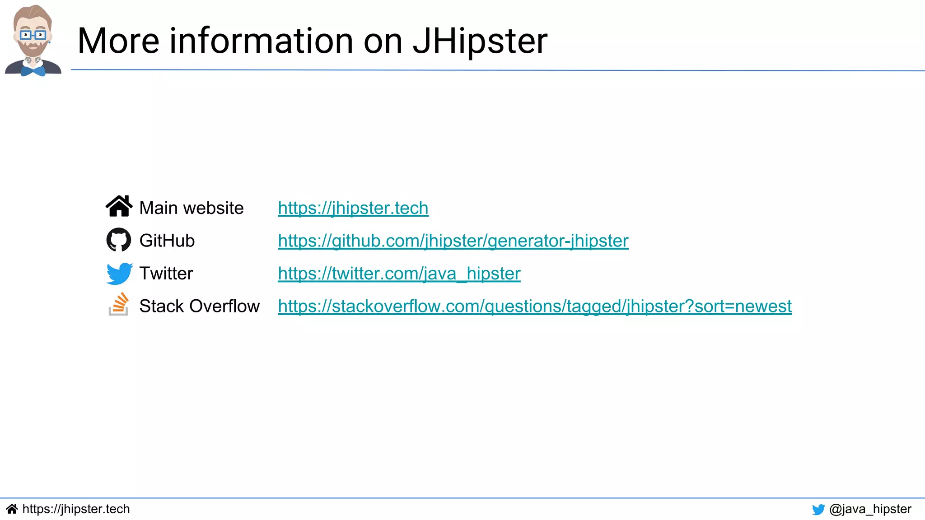Image resolution: width=925 pixels, height=520 pixels.
Task: Click the 'More information on JHipster' title
Action: click(313, 41)
